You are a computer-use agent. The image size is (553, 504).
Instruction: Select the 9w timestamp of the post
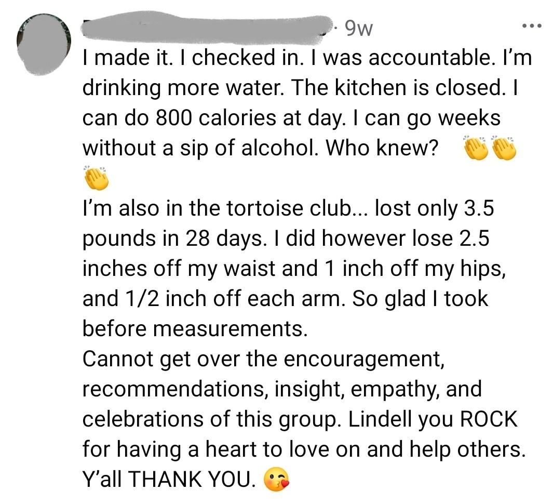click(359, 29)
